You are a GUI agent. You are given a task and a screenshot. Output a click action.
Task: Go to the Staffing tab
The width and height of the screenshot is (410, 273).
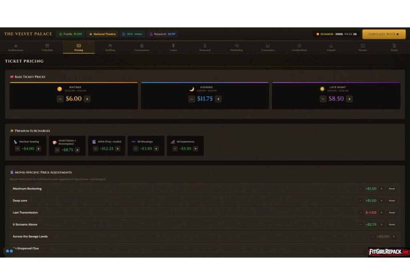pos(110,48)
